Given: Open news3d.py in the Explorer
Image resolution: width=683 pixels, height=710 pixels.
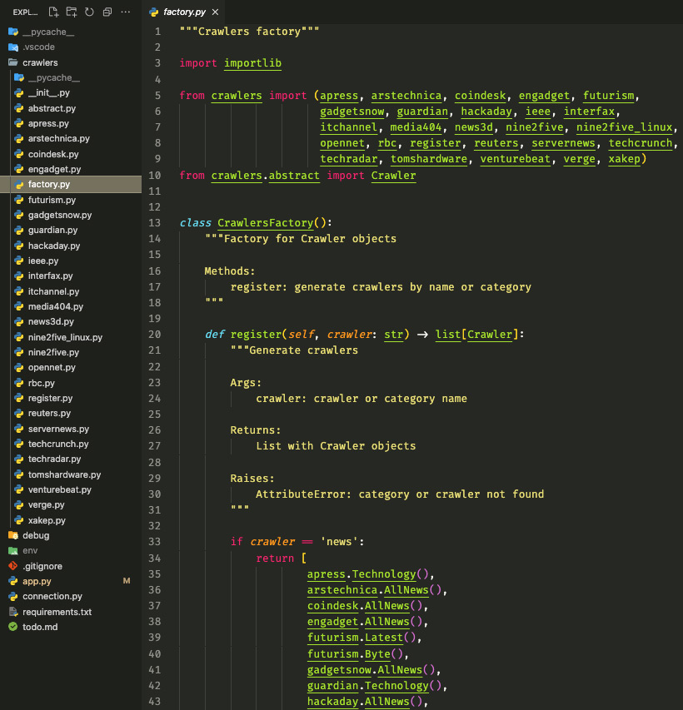Looking at the screenshot, I should 71,321.
